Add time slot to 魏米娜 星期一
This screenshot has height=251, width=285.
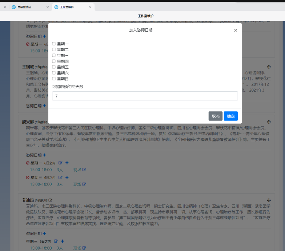coord(67,163)
